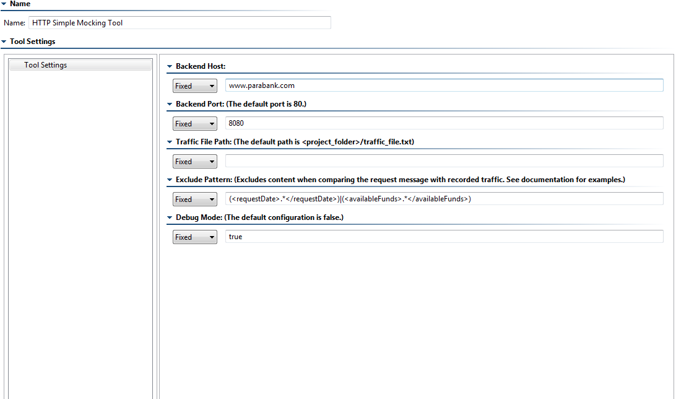This screenshot has width=676, height=399.
Task: Click the Name section title text
Action: (20, 4)
